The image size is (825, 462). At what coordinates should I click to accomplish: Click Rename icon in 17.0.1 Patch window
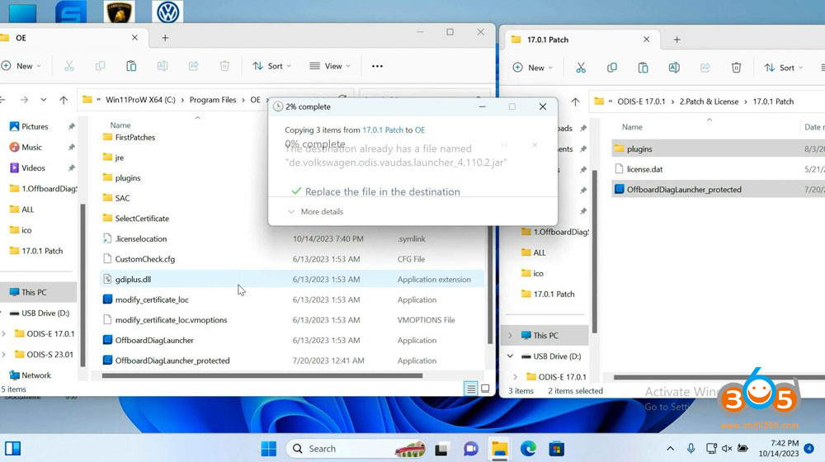pos(674,68)
